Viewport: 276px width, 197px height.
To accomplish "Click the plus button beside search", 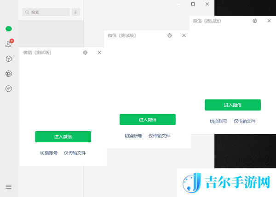I will (76, 12).
